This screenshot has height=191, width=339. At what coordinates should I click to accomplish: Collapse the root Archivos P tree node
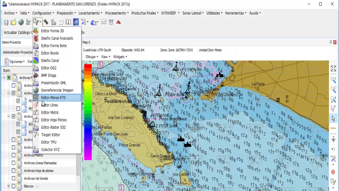click(x=4, y=78)
